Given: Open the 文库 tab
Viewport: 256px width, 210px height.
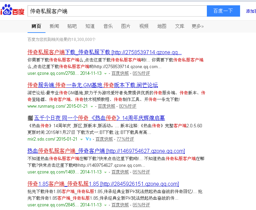Looking at the screenshot, I should click(180, 26).
